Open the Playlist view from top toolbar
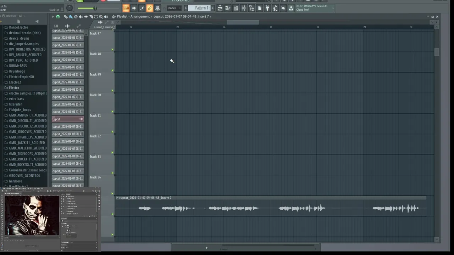Viewport: 454px width, 255px height. tap(220, 8)
